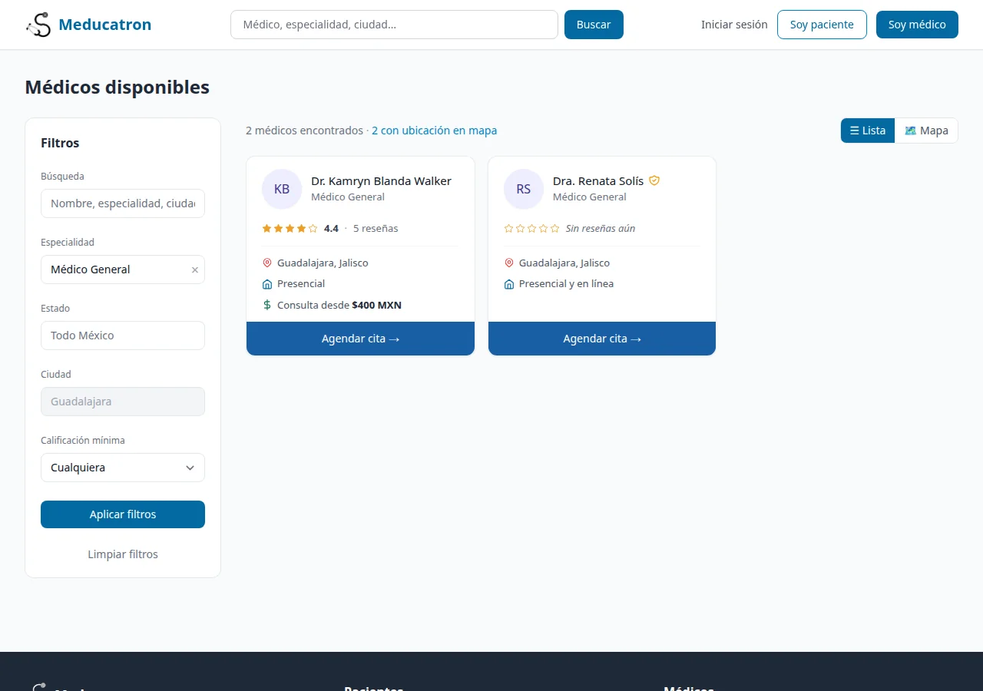Image resolution: width=983 pixels, height=691 pixels.
Task: Click 'Guadalajara, Jalisco' on Kamryn's card
Action: tap(323, 263)
